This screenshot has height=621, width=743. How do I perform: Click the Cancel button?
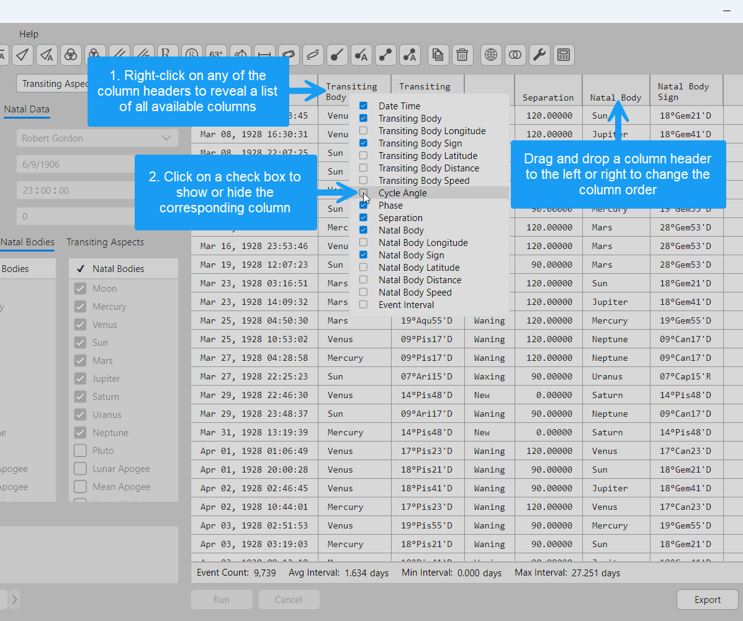[x=289, y=600]
